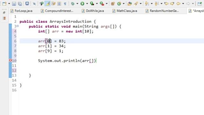Viewport: 204px width, 115px height.
Task: Click the Next Edit Location arrow
Action: [172, 4]
